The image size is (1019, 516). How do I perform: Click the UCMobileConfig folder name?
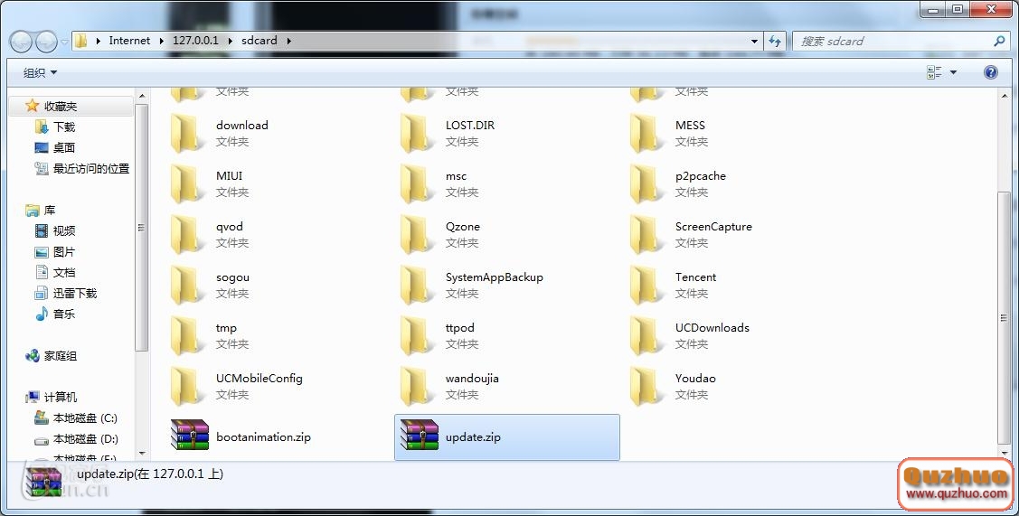coord(259,379)
